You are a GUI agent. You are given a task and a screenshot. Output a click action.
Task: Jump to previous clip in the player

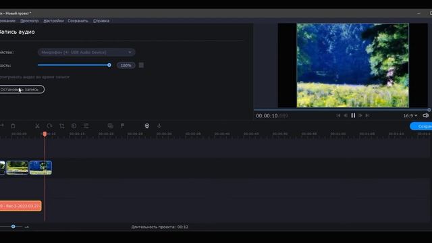338,115
